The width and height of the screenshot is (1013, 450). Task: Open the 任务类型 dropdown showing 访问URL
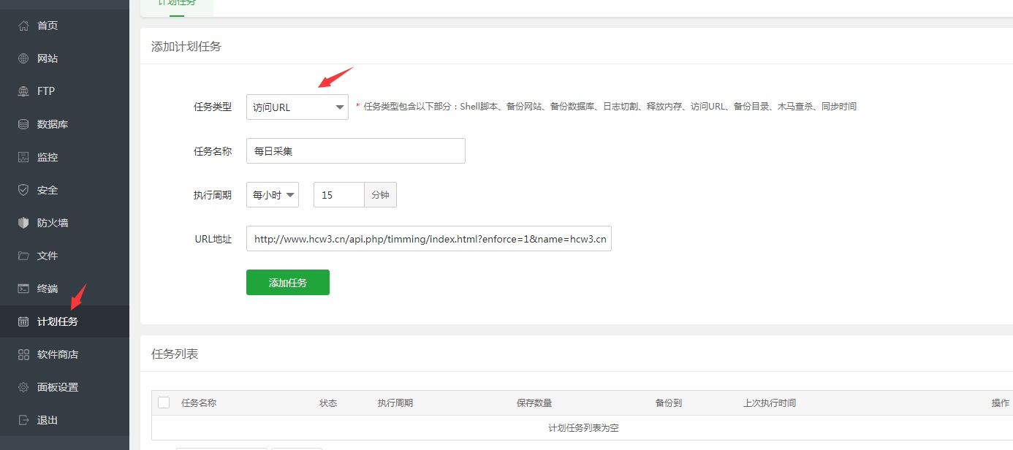click(x=297, y=107)
